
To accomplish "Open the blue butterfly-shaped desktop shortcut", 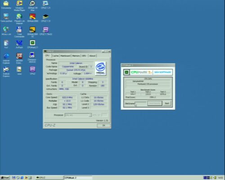I will pyautogui.click(x=19, y=44).
